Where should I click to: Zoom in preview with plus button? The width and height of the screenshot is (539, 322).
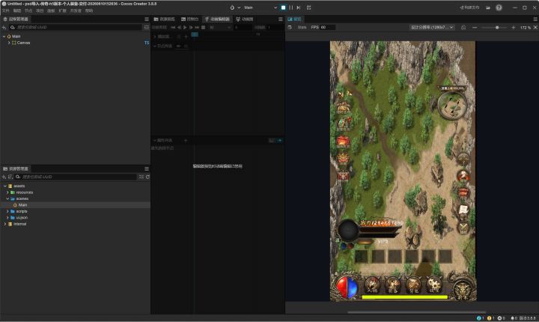point(514,27)
